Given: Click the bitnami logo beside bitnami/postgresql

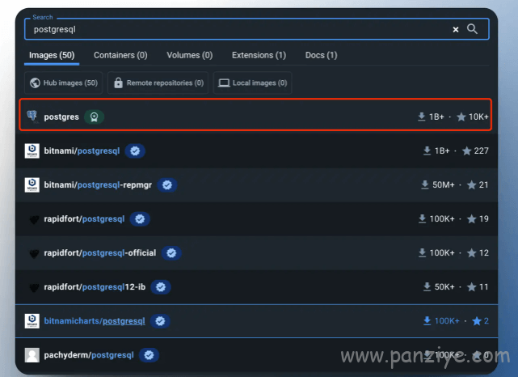Looking at the screenshot, I should 32,150.
